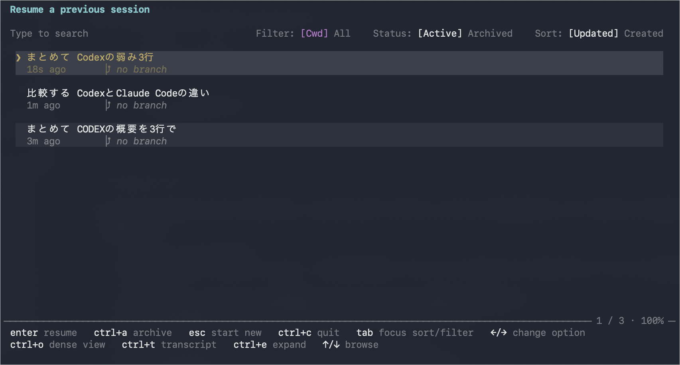Click the Sort: label
Screen dimensions: 680x365
pyautogui.click(x=549, y=34)
